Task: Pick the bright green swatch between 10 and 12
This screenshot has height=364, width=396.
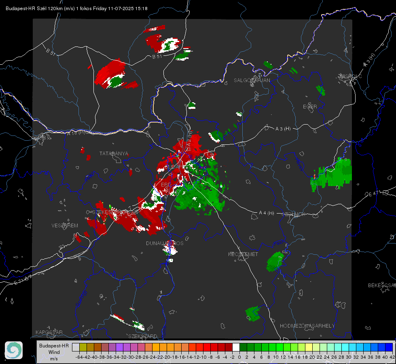Action: (280, 347)
